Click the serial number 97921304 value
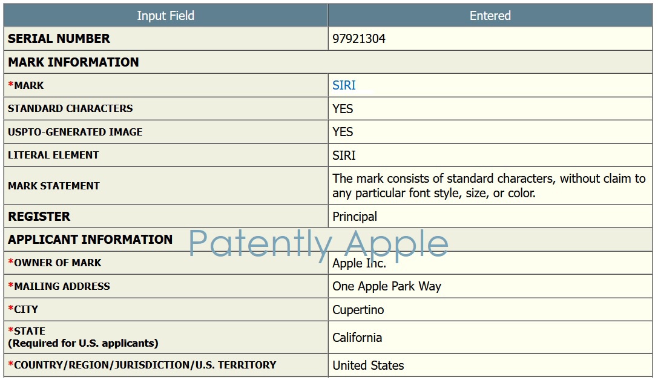The width and height of the screenshot is (658, 380). click(358, 39)
